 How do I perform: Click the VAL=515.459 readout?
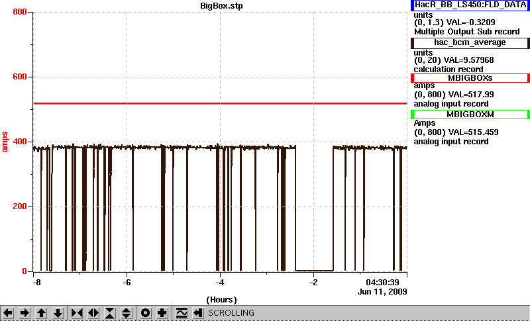[472, 132]
